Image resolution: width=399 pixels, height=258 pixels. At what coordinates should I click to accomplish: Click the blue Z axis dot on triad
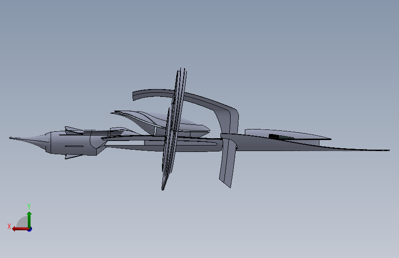pos(30,229)
